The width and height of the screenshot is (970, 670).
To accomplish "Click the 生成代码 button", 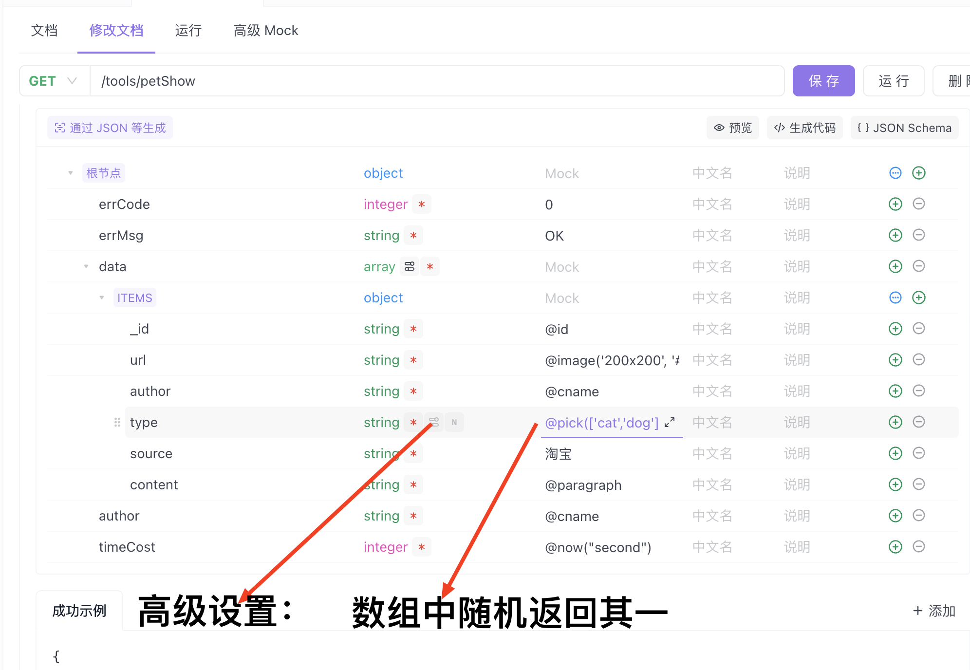I will coord(804,128).
